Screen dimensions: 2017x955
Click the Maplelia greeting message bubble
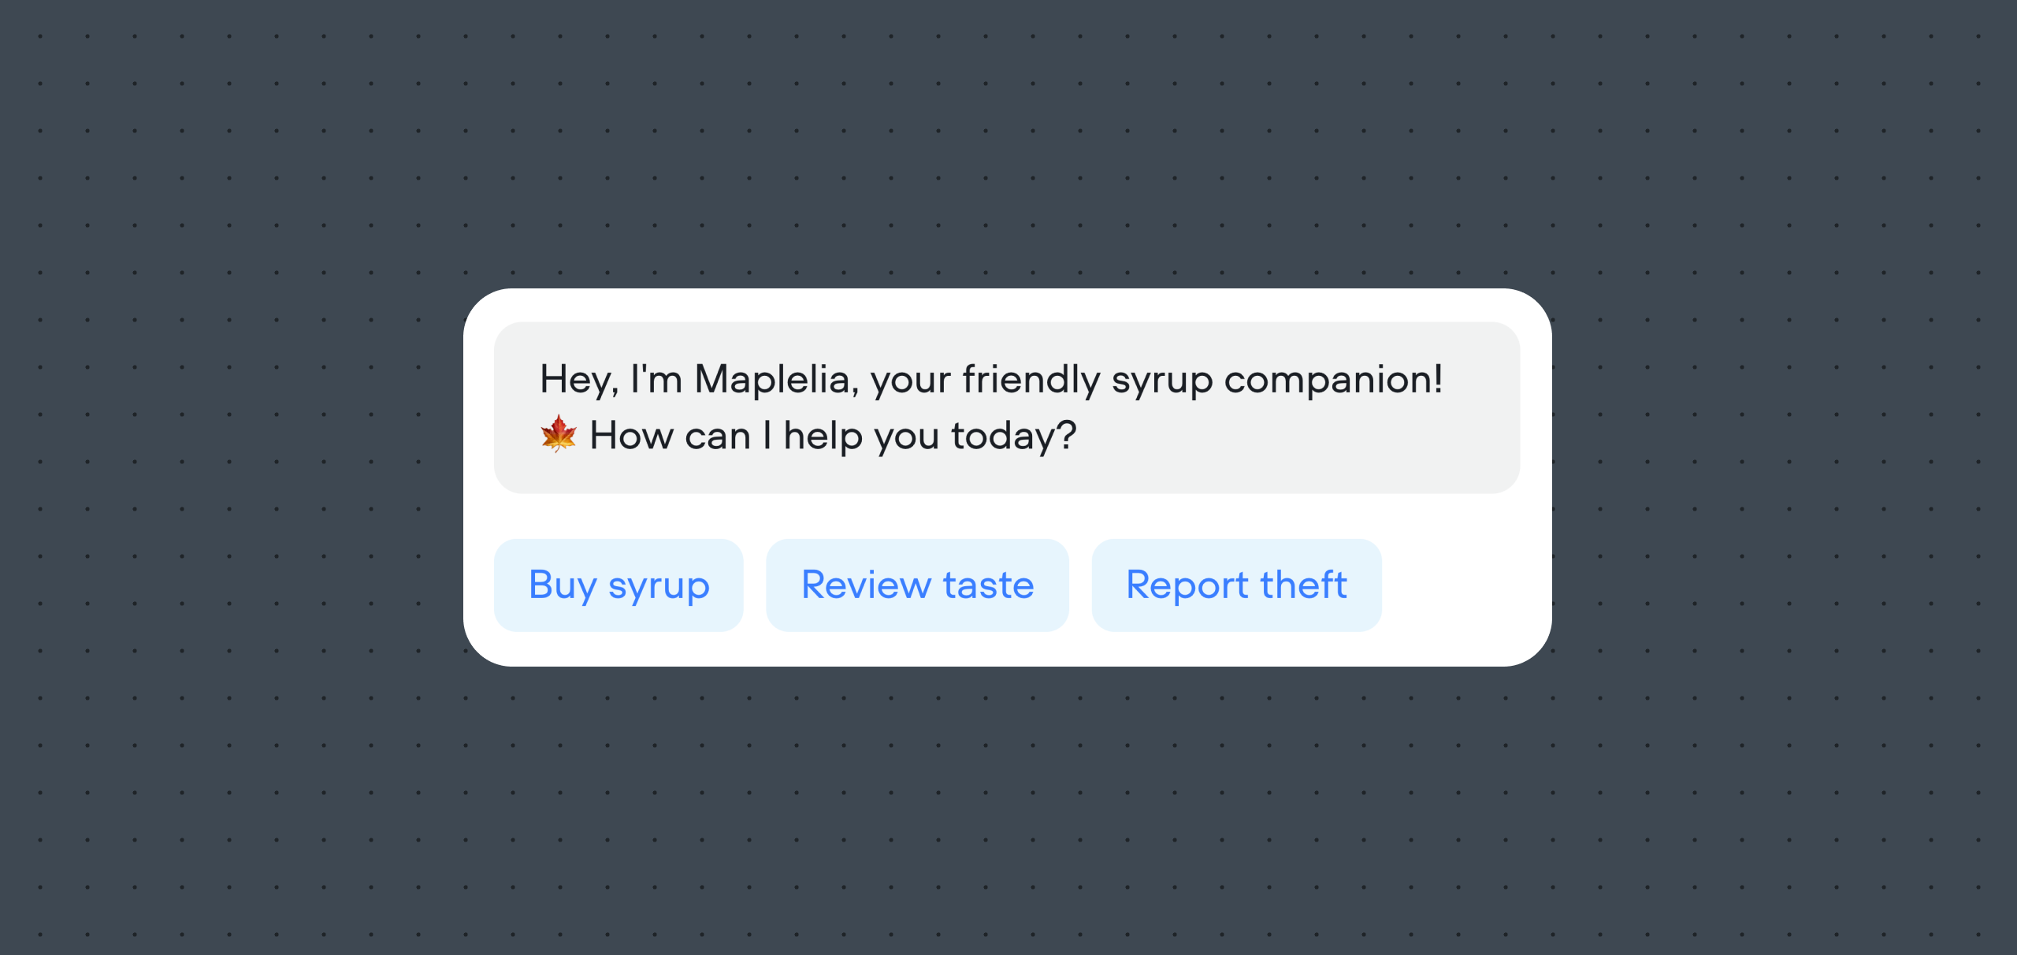(x=1006, y=407)
